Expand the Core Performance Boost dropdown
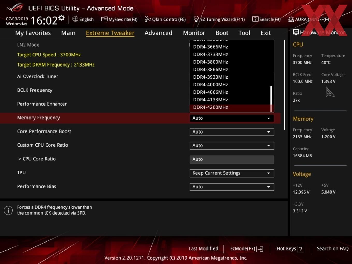Image resolution: width=352 pixels, height=264 pixels. (x=232, y=132)
